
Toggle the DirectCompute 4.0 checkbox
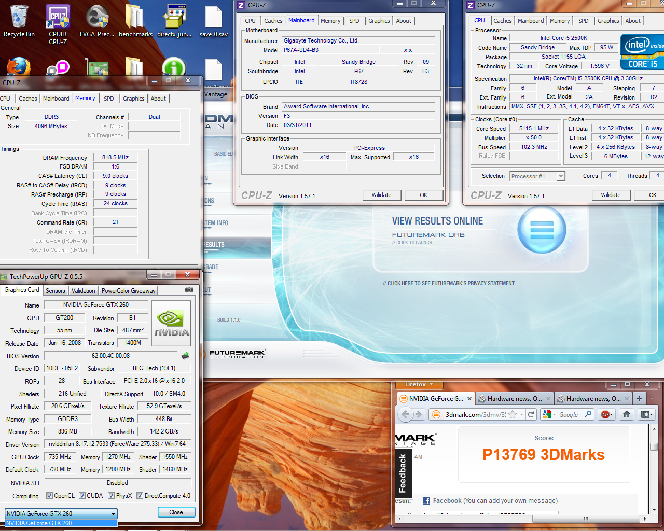pyautogui.click(x=140, y=496)
